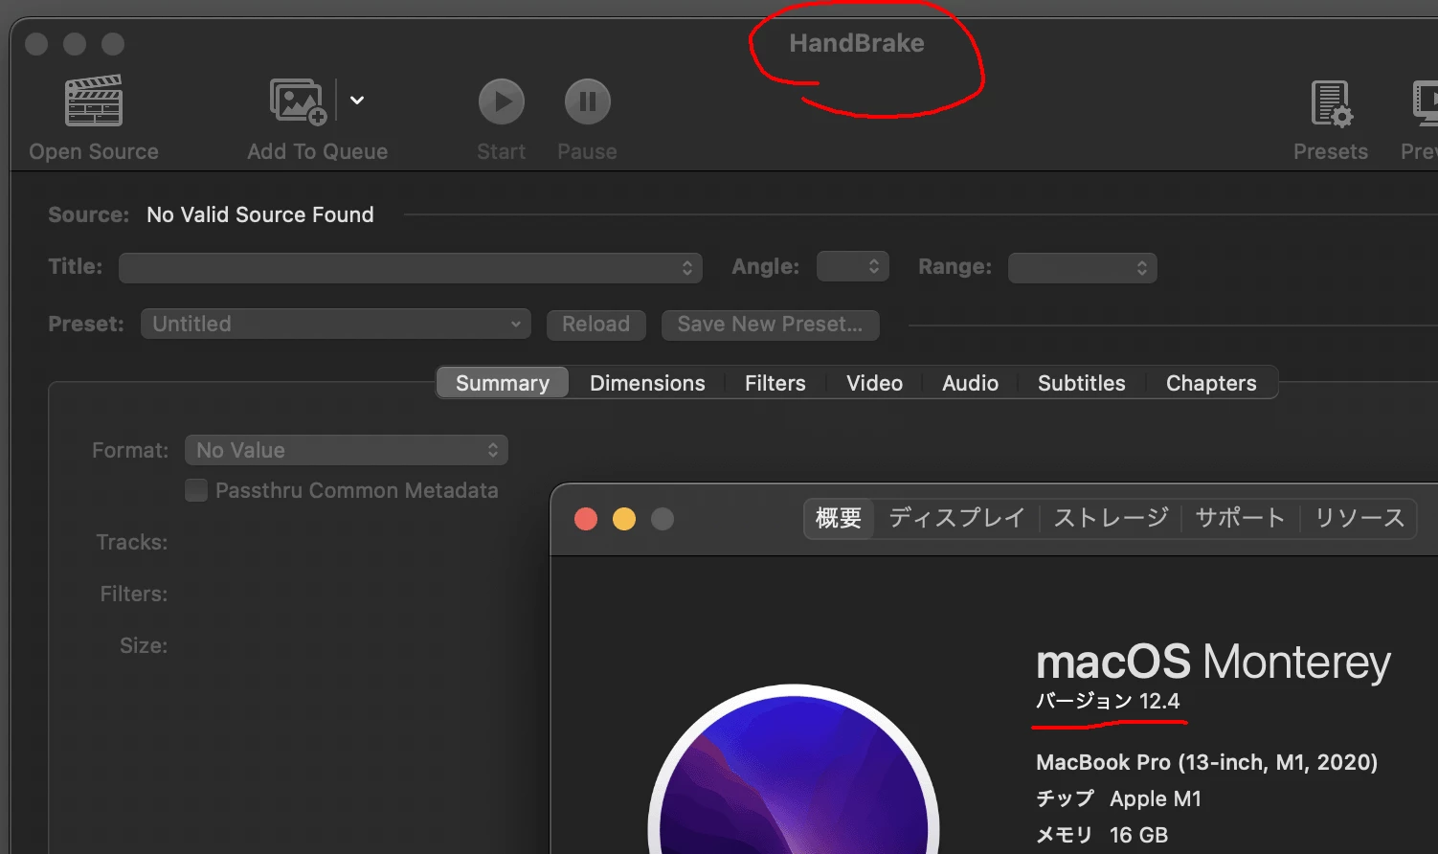The height and width of the screenshot is (854, 1438).
Task: Switch to the Audio tab
Action: [970, 383]
